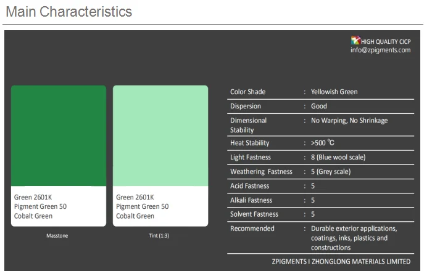Click the Recommended applications text

coord(354,238)
